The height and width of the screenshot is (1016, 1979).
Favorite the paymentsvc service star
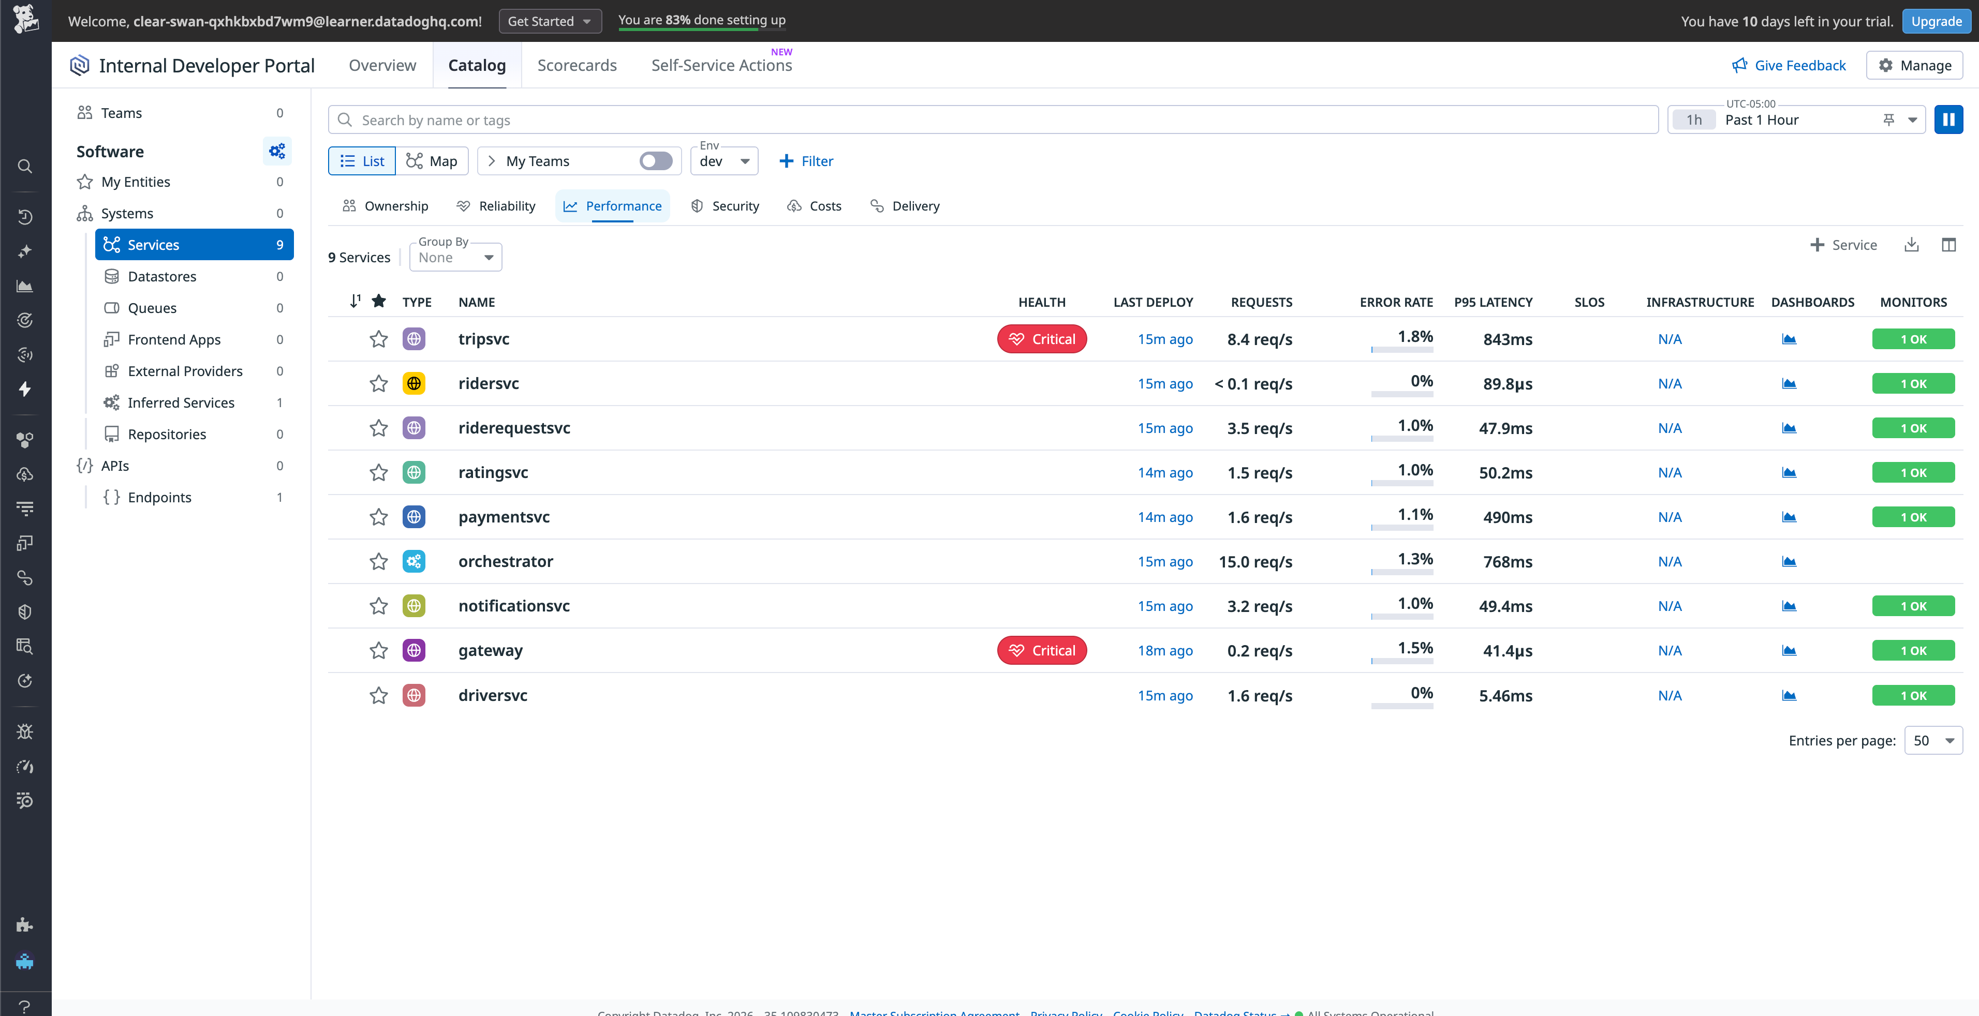[x=379, y=517]
